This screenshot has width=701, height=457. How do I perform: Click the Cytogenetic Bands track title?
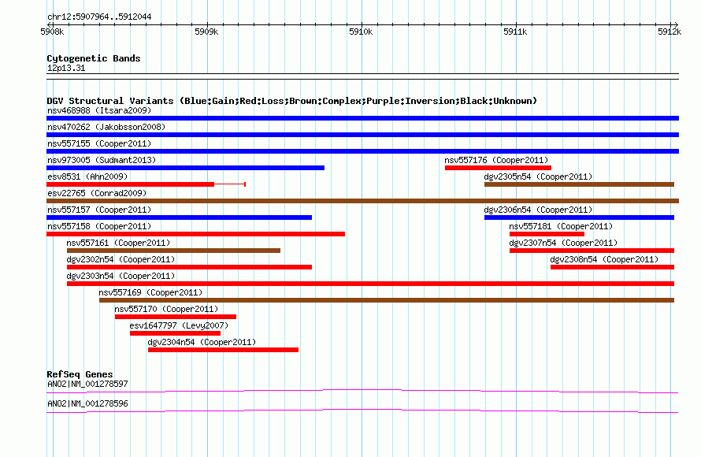point(94,58)
